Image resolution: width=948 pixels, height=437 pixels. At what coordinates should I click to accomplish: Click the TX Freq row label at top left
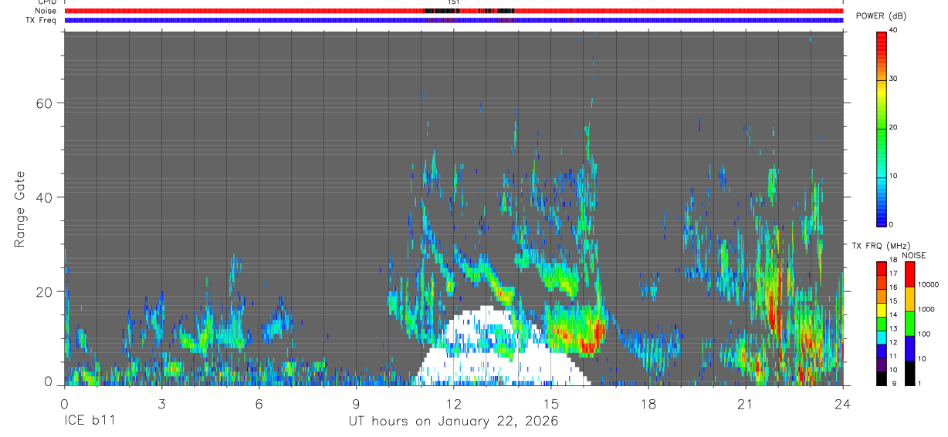point(41,20)
